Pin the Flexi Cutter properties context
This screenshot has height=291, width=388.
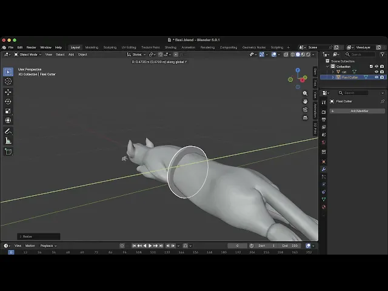(383, 101)
